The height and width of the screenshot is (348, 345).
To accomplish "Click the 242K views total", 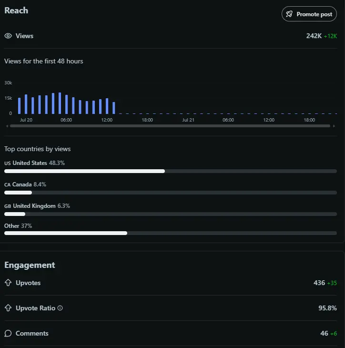I will point(314,36).
